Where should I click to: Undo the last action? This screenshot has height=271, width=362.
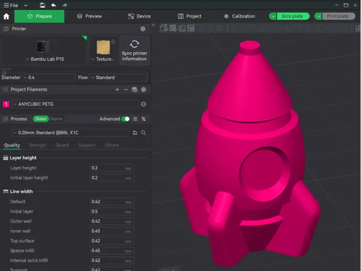[x=54, y=5]
